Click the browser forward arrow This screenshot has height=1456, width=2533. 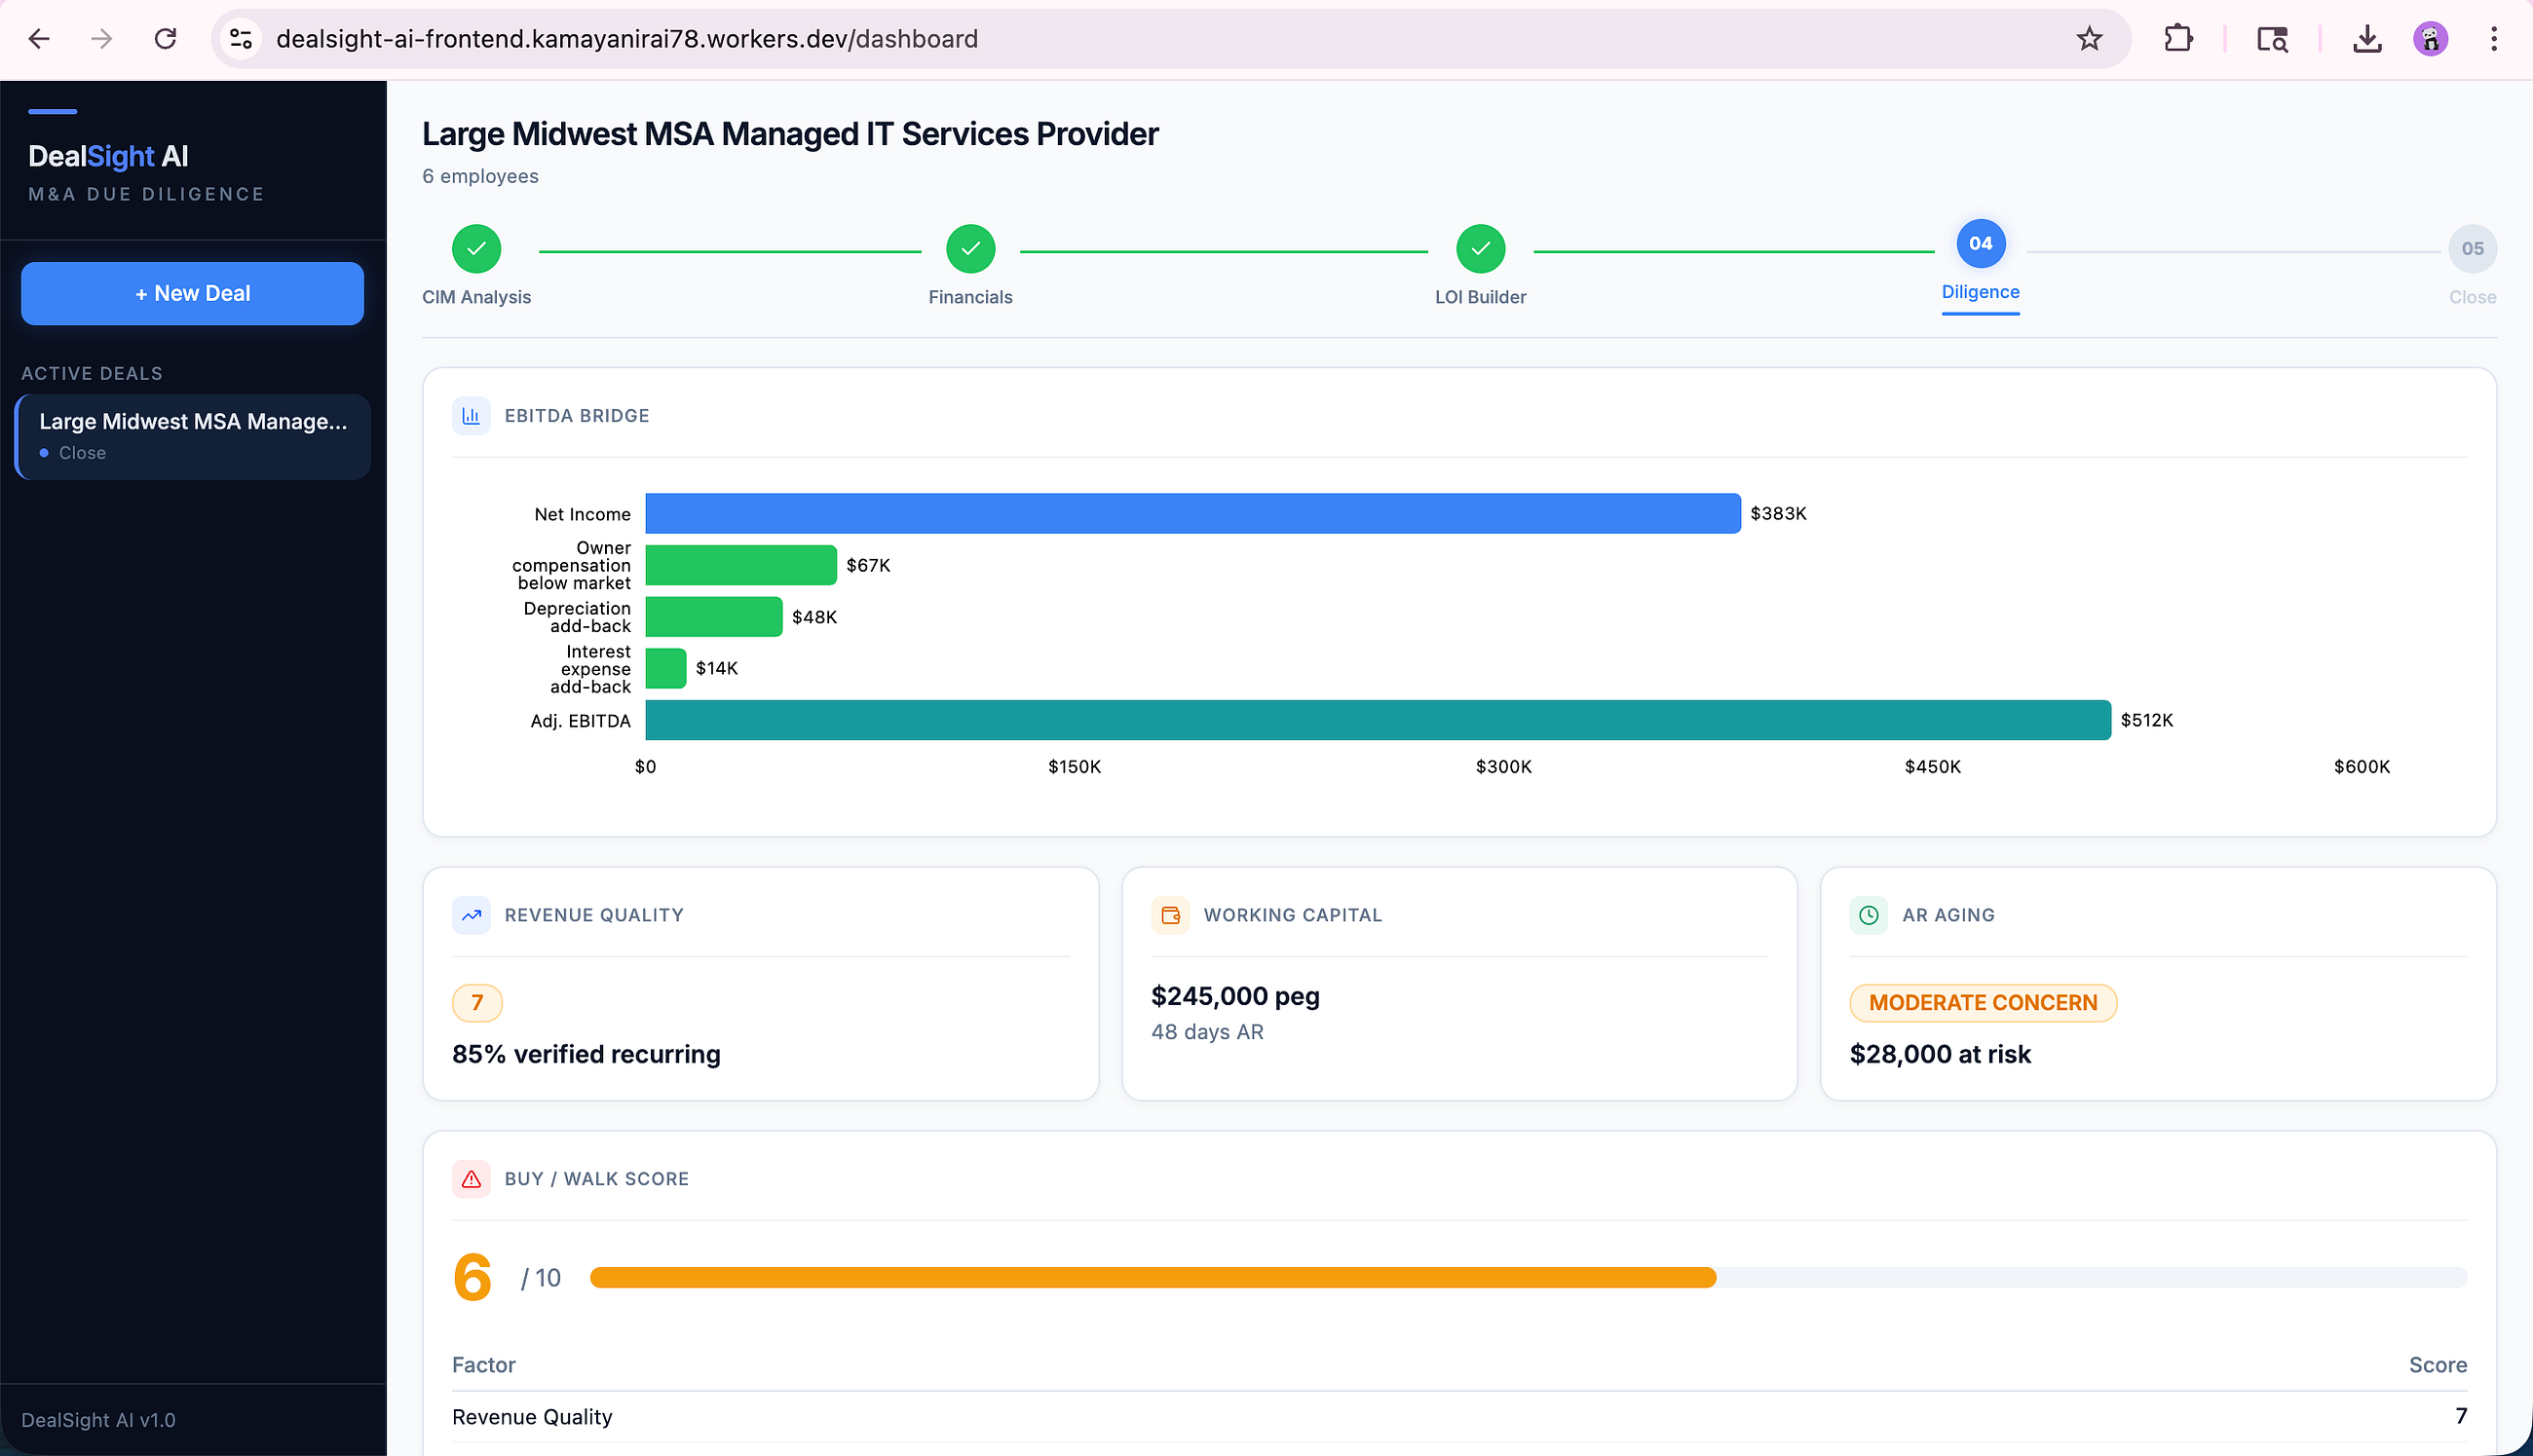pos(101,39)
